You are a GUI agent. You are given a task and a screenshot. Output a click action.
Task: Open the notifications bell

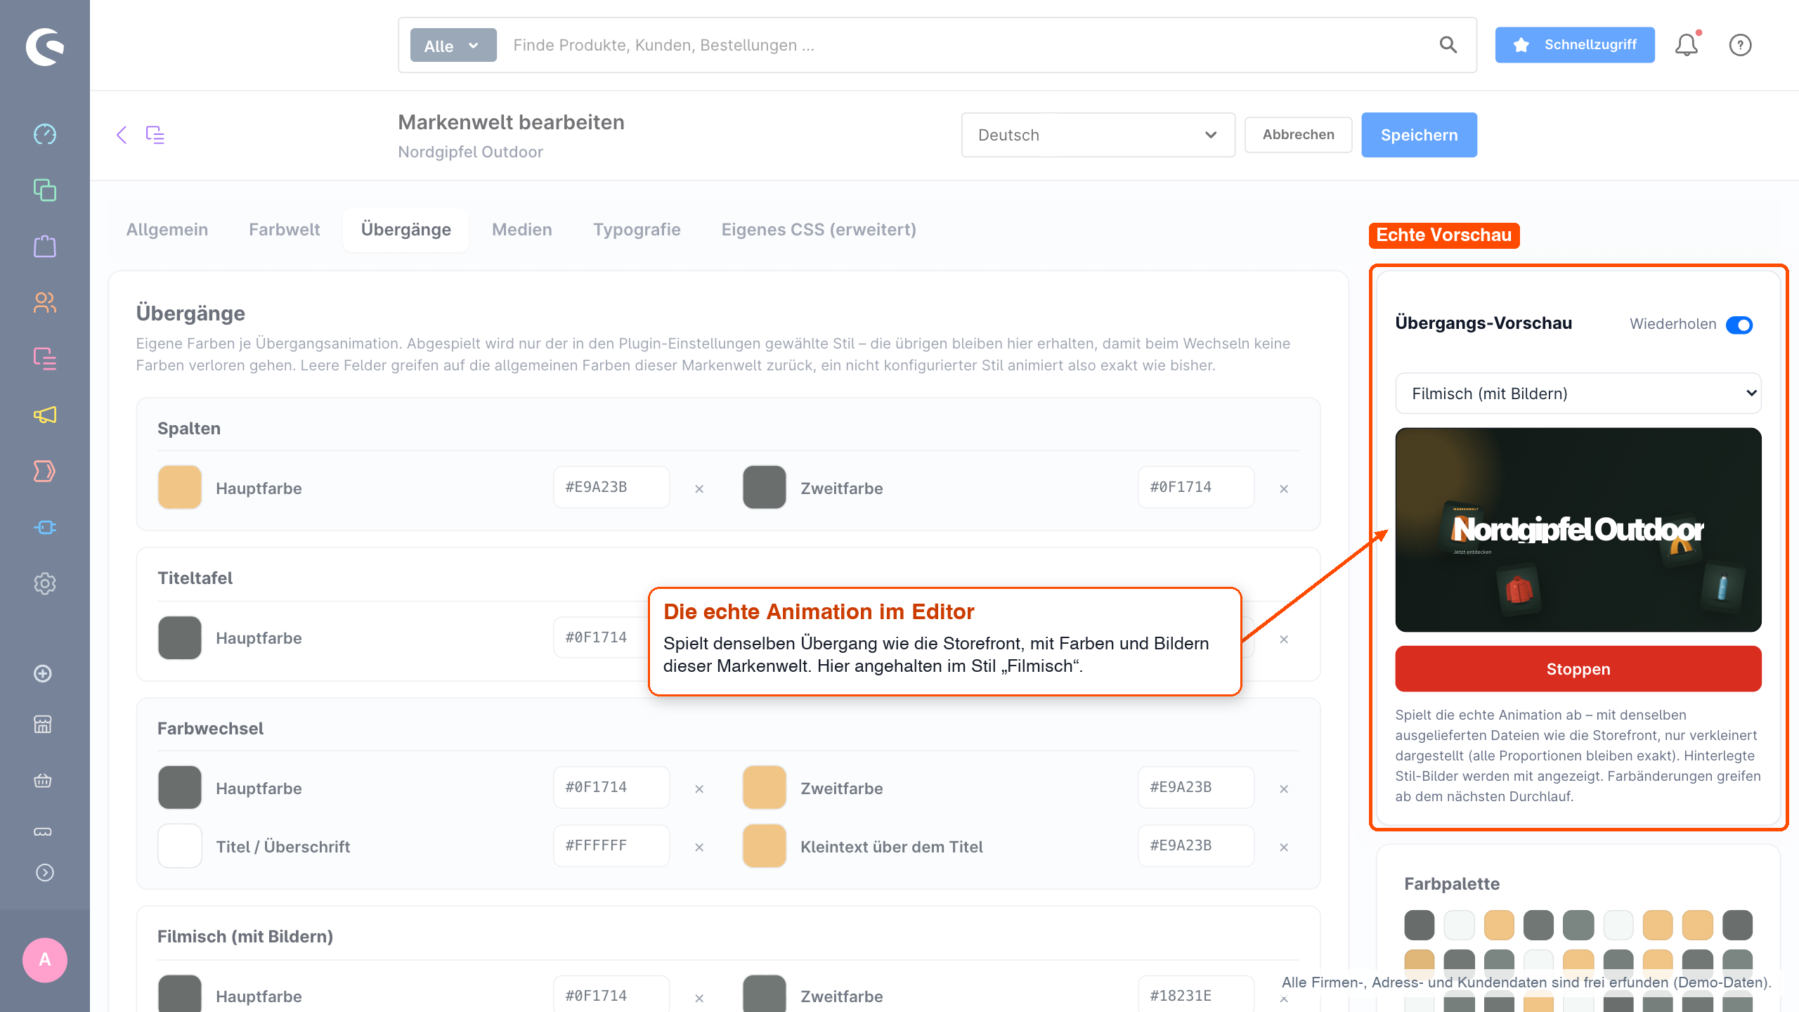tap(1687, 45)
